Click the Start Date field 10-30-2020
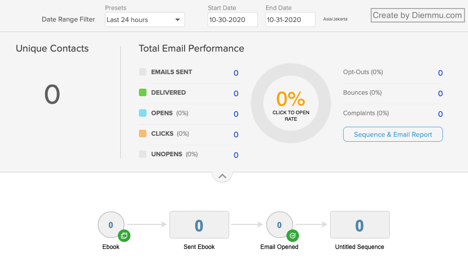Screen dimensions: 468x262 coord(233,20)
